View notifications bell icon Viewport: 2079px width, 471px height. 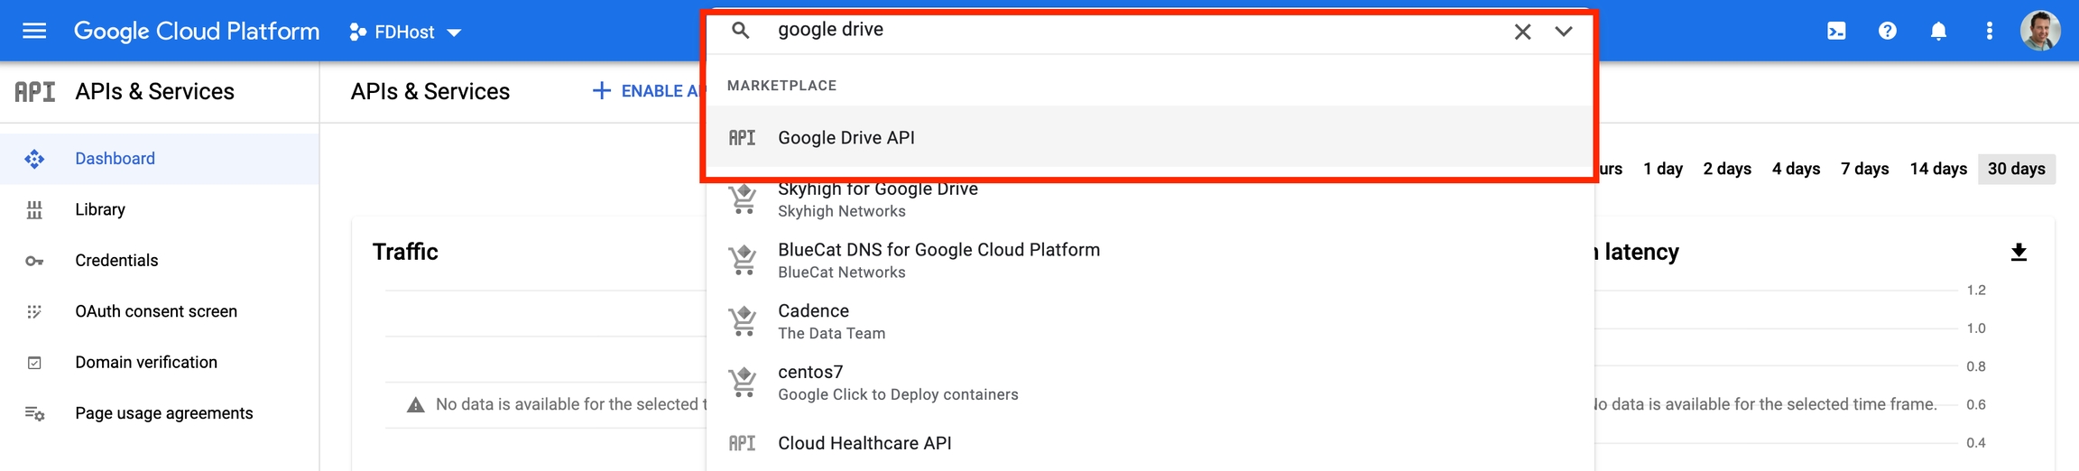[x=1938, y=32]
